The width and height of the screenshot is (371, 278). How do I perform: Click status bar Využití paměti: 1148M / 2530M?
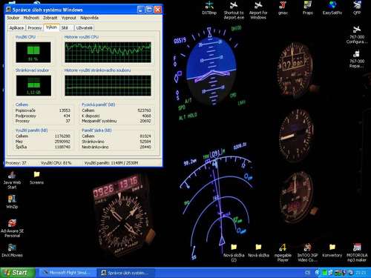111,163
